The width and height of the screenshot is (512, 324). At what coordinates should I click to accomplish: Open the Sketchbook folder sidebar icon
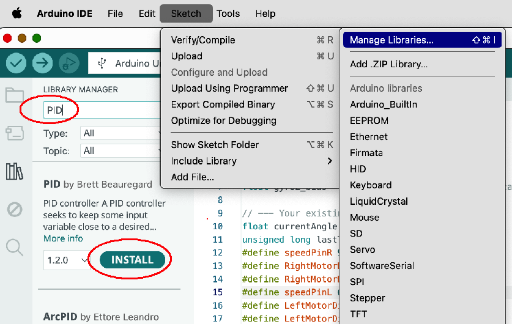click(14, 95)
